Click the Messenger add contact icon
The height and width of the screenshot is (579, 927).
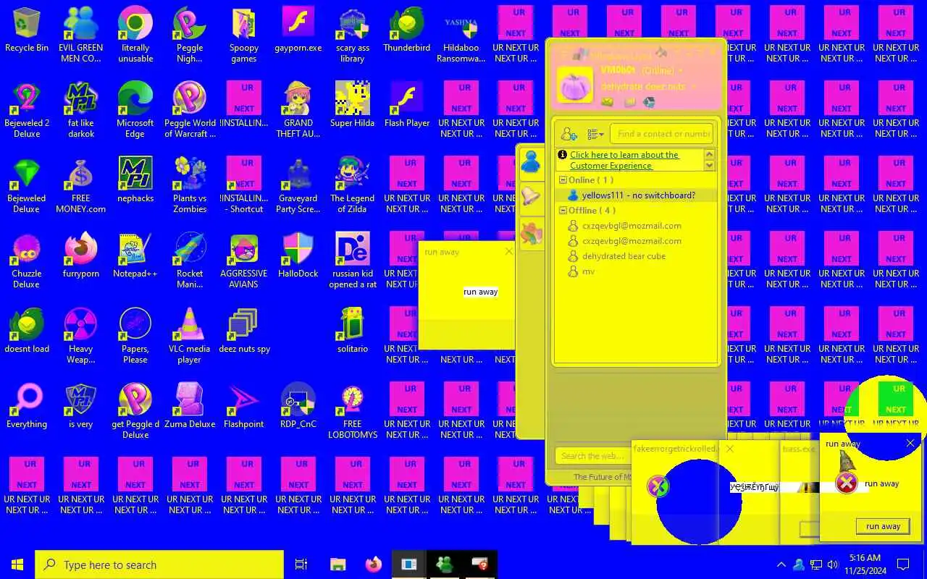[569, 134]
